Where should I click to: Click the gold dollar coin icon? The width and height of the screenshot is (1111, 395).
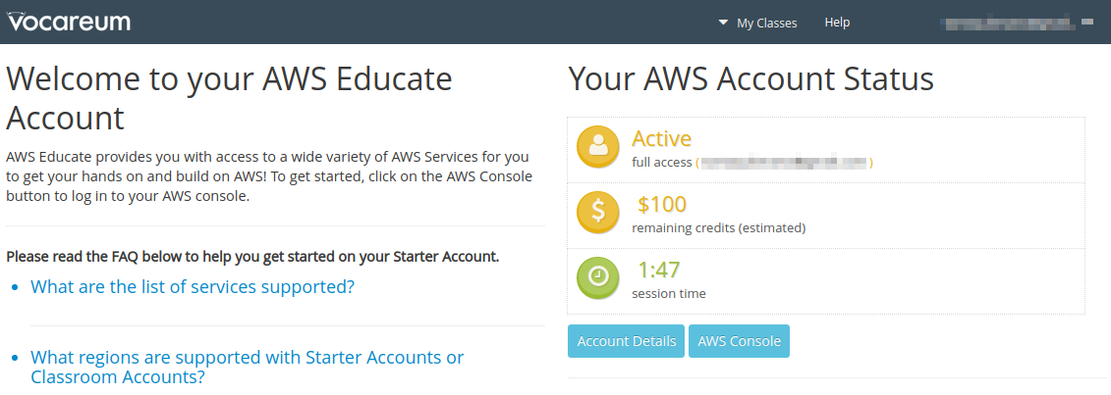click(597, 213)
